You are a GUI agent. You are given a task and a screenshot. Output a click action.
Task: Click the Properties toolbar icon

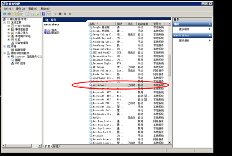point(27,14)
